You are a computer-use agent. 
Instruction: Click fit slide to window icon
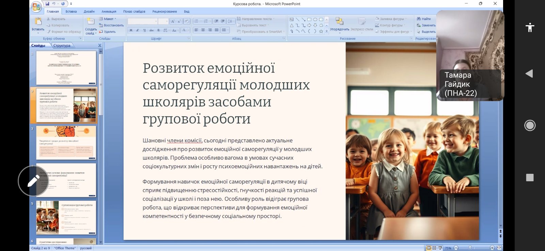click(499, 248)
